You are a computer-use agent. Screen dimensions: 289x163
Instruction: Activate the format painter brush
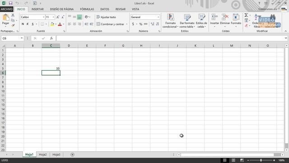pyautogui.click(x=13, y=25)
